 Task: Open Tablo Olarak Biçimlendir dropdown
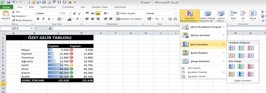pos(207,16)
